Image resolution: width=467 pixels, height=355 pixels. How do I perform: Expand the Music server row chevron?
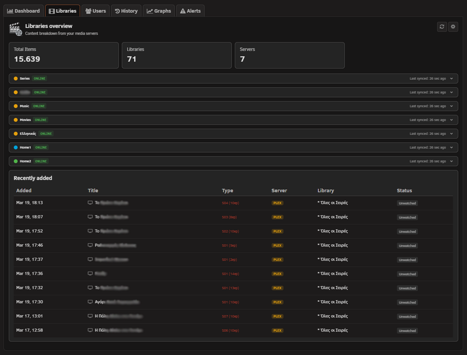(x=452, y=106)
